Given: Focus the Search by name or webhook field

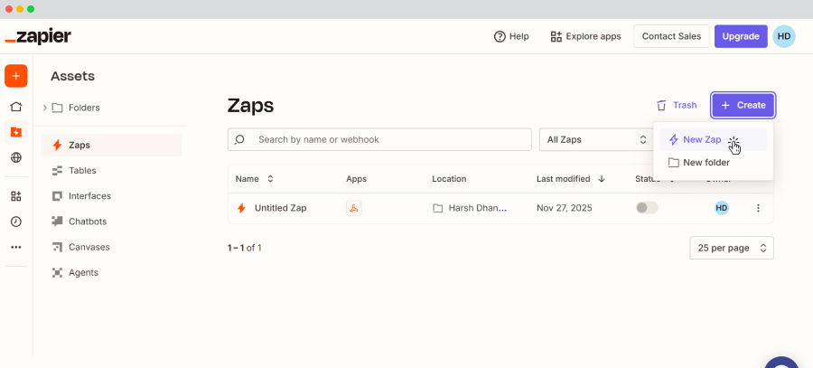Looking at the screenshot, I should [388, 140].
